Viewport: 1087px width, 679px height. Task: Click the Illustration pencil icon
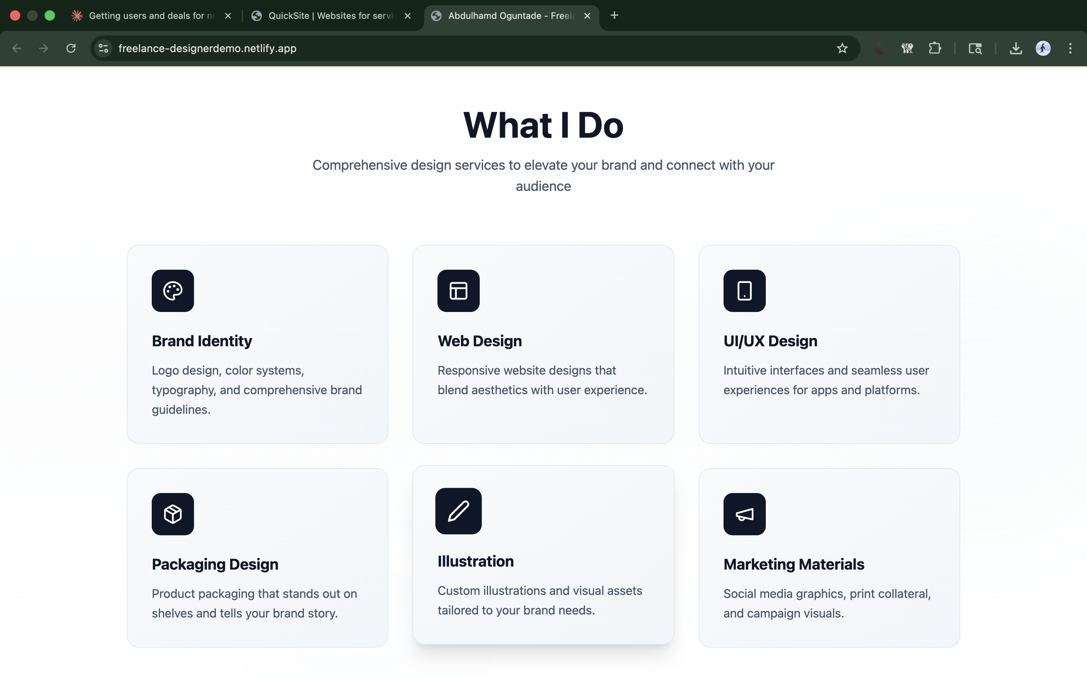(x=458, y=511)
